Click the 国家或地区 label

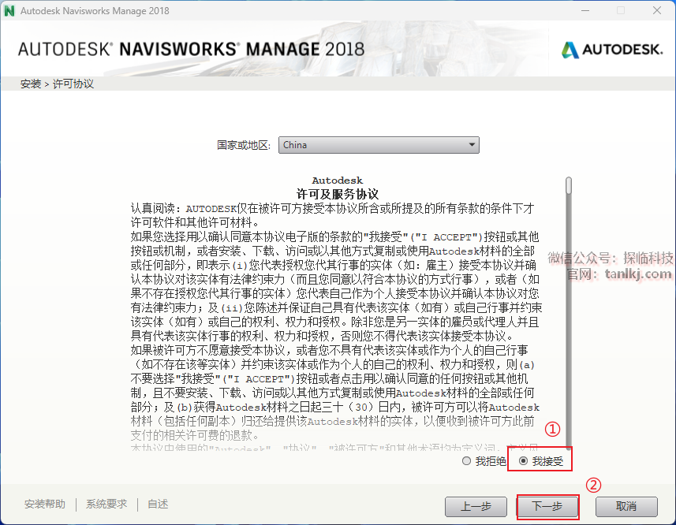[244, 145]
